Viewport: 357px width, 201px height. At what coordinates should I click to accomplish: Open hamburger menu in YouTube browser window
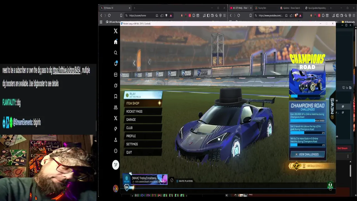pyautogui.click(x=353, y=15)
